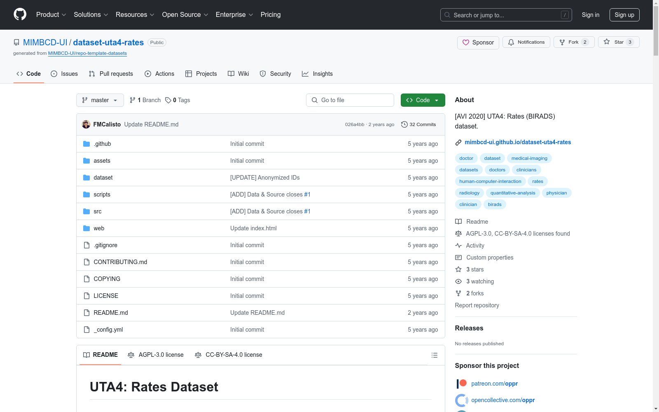Click the Notifications button
Screen dimensions: 659x412
[526, 42]
